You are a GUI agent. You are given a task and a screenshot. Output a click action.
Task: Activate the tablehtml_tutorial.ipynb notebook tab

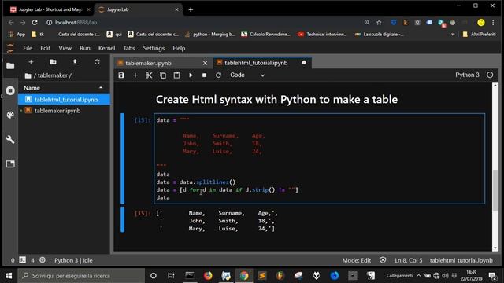click(x=256, y=63)
